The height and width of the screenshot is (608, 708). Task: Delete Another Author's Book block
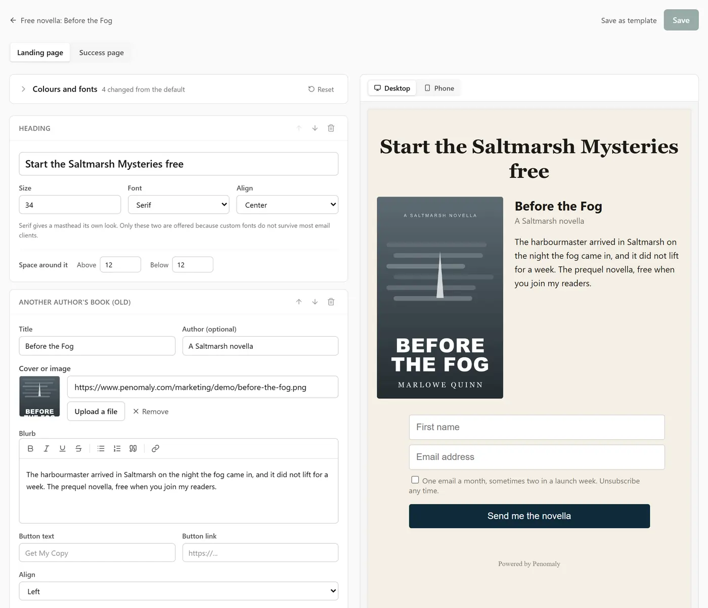pos(331,302)
